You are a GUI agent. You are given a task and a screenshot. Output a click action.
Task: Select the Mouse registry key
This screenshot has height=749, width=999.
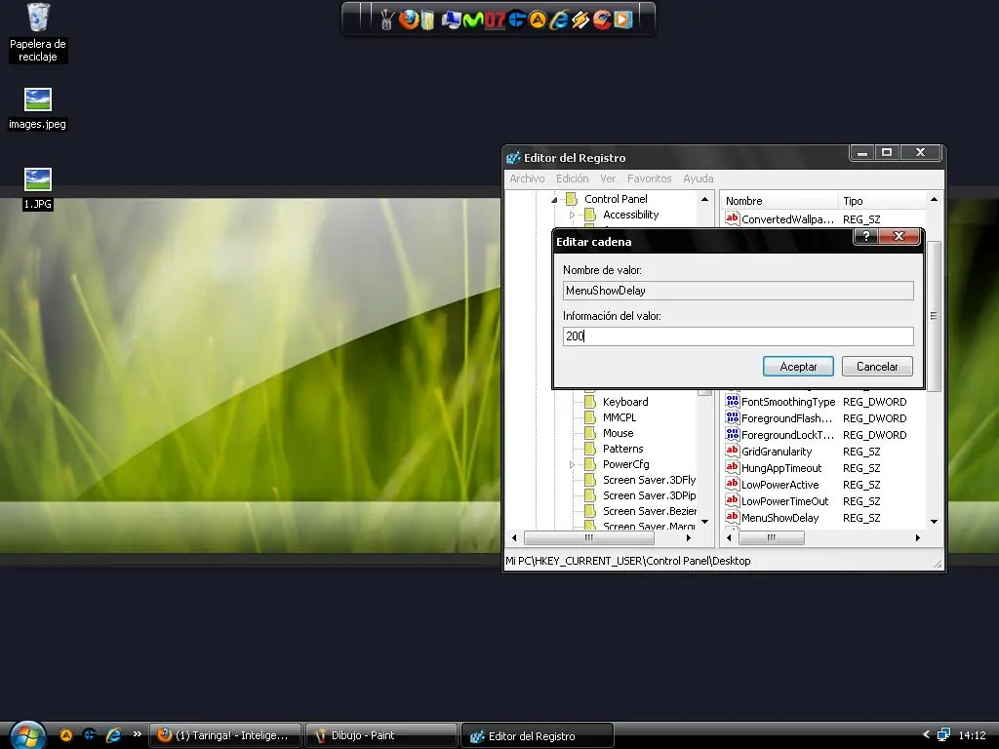point(618,433)
